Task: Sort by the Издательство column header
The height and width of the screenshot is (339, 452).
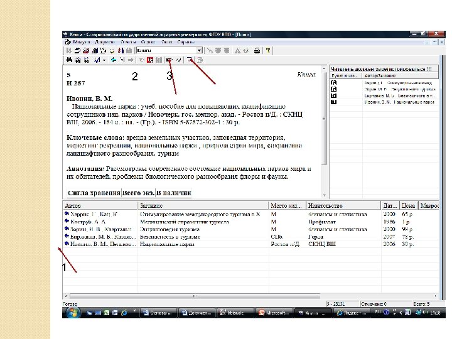Action: pos(343,205)
